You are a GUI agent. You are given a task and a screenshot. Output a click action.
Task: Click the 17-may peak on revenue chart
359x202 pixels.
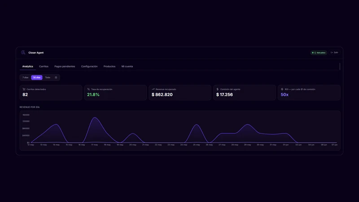(95, 118)
